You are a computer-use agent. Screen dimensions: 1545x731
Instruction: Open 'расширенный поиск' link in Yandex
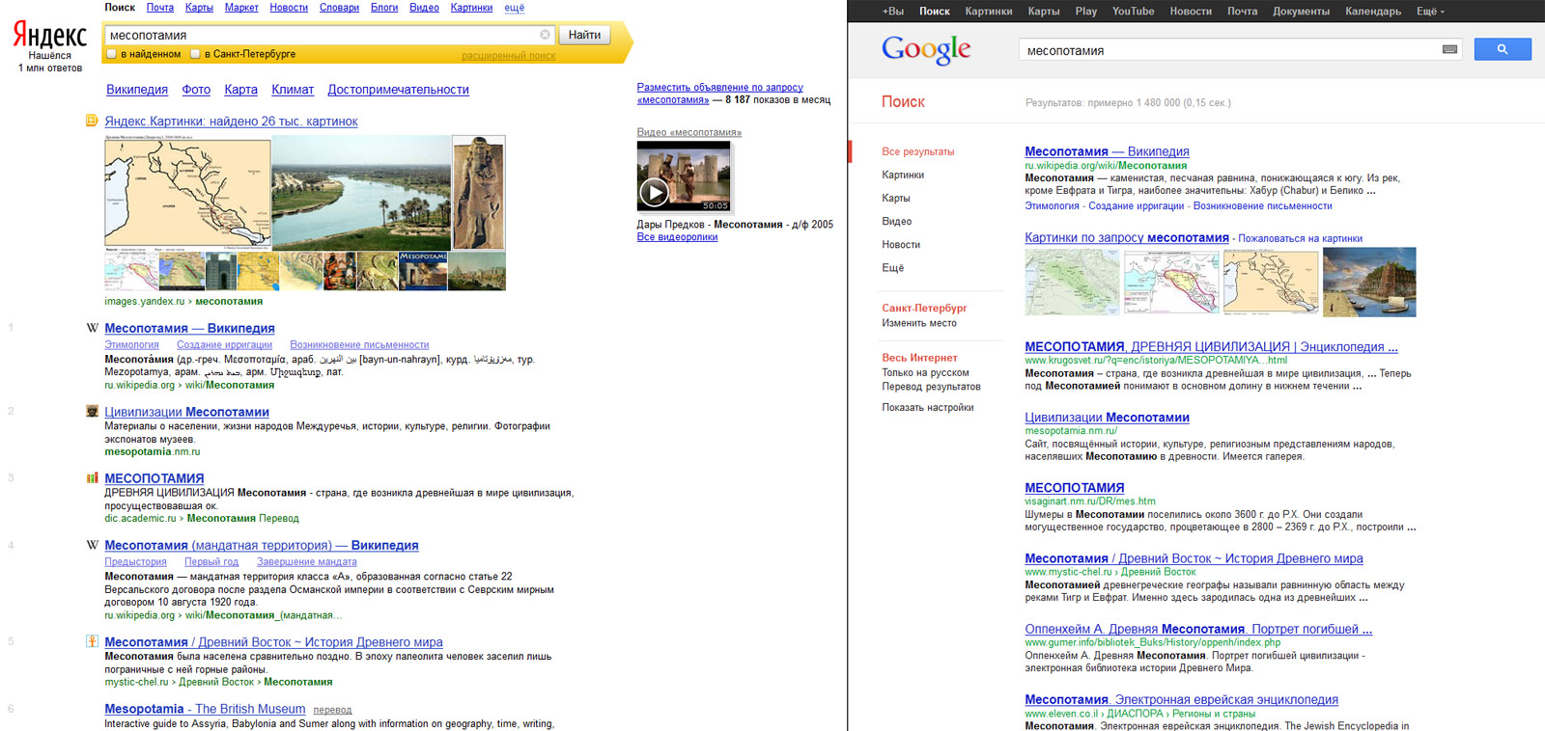click(509, 56)
